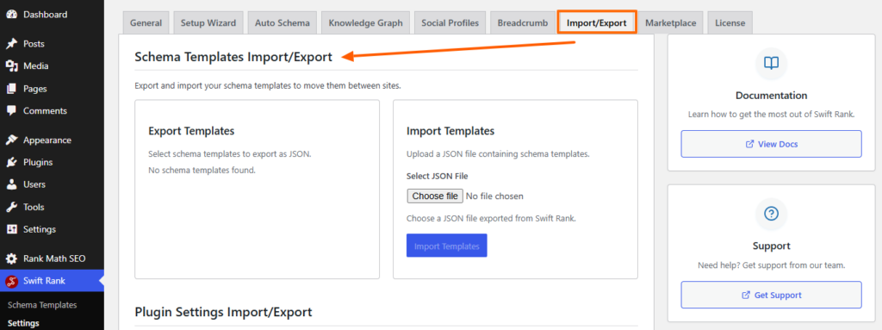Click the Pages icon in sidebar
The height and width of the screenshot is (330, 882).
(x=11, y=89)
